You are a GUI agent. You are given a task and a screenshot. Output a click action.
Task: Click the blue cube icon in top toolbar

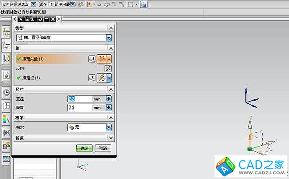[x=144, y=4]
